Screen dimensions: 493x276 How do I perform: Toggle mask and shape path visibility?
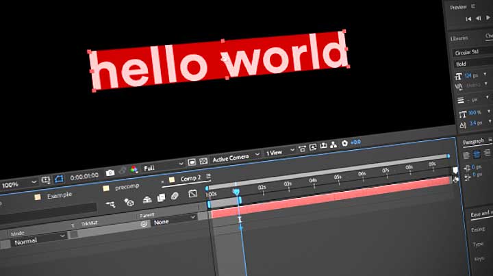[x=59, y=179]
